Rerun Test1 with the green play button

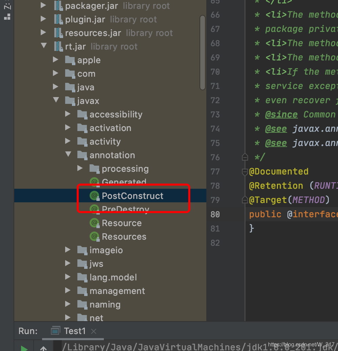point(24,348)
